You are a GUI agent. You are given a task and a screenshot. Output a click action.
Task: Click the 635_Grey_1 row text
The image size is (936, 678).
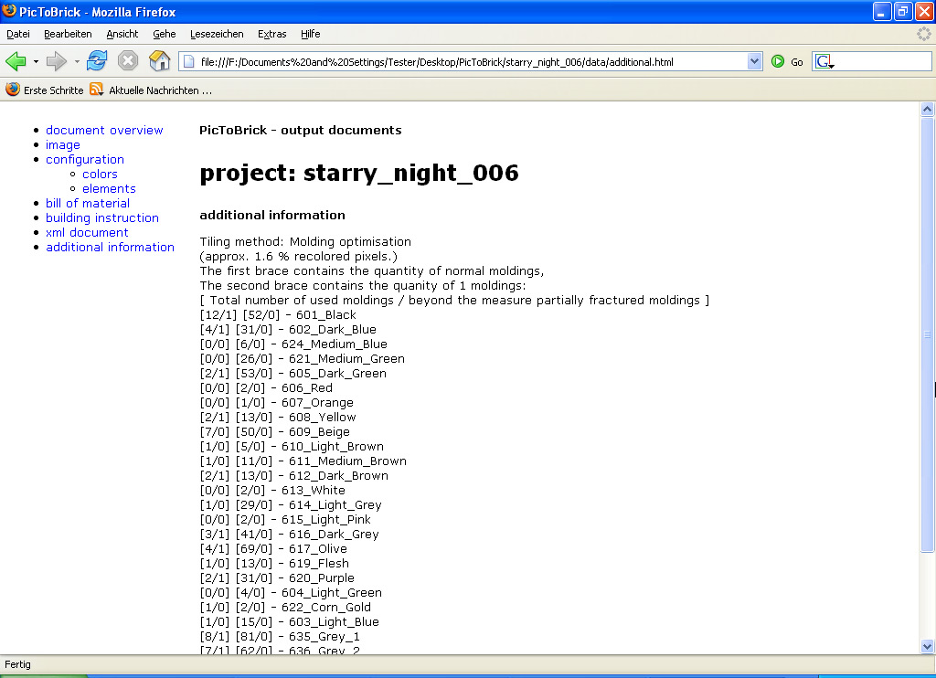(x=280, y=637)
